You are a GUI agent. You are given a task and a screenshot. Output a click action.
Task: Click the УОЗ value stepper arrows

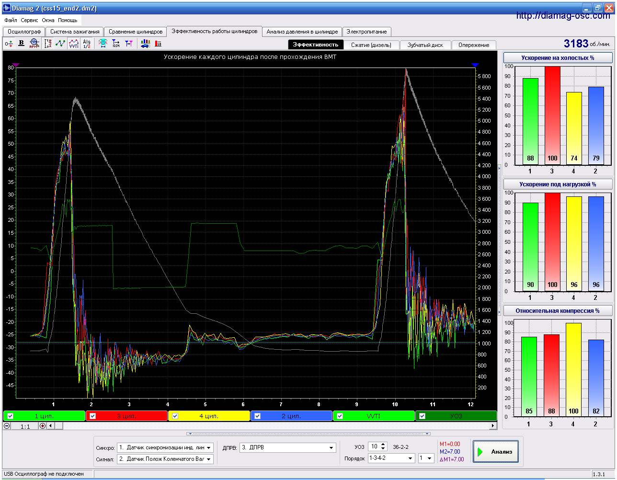pyautogui.click(x=383, y=446)
